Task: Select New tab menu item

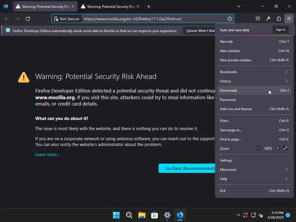Action: (254, 42)
